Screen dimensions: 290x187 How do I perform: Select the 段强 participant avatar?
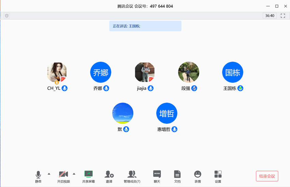pyautogui.click(x=188, y=72)
